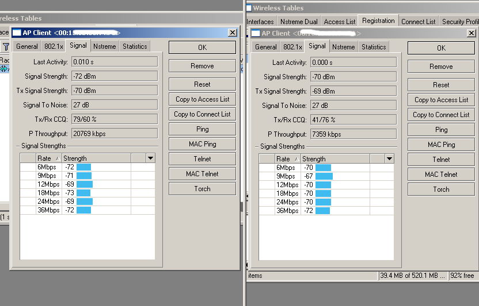479x306 pixels.
Task: Click Telnet button in right AP Client dialog
Action: pos(441,160)
